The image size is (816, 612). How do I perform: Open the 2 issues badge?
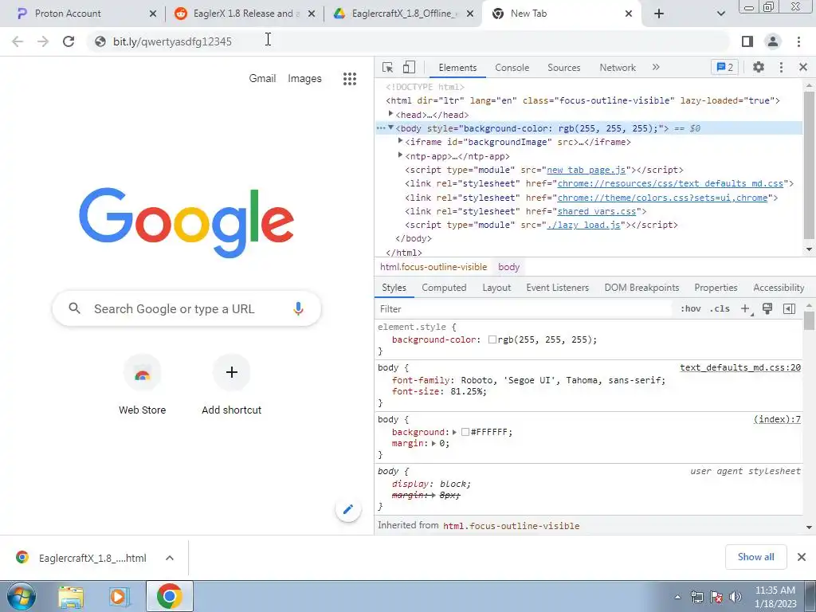click(724, 67)
